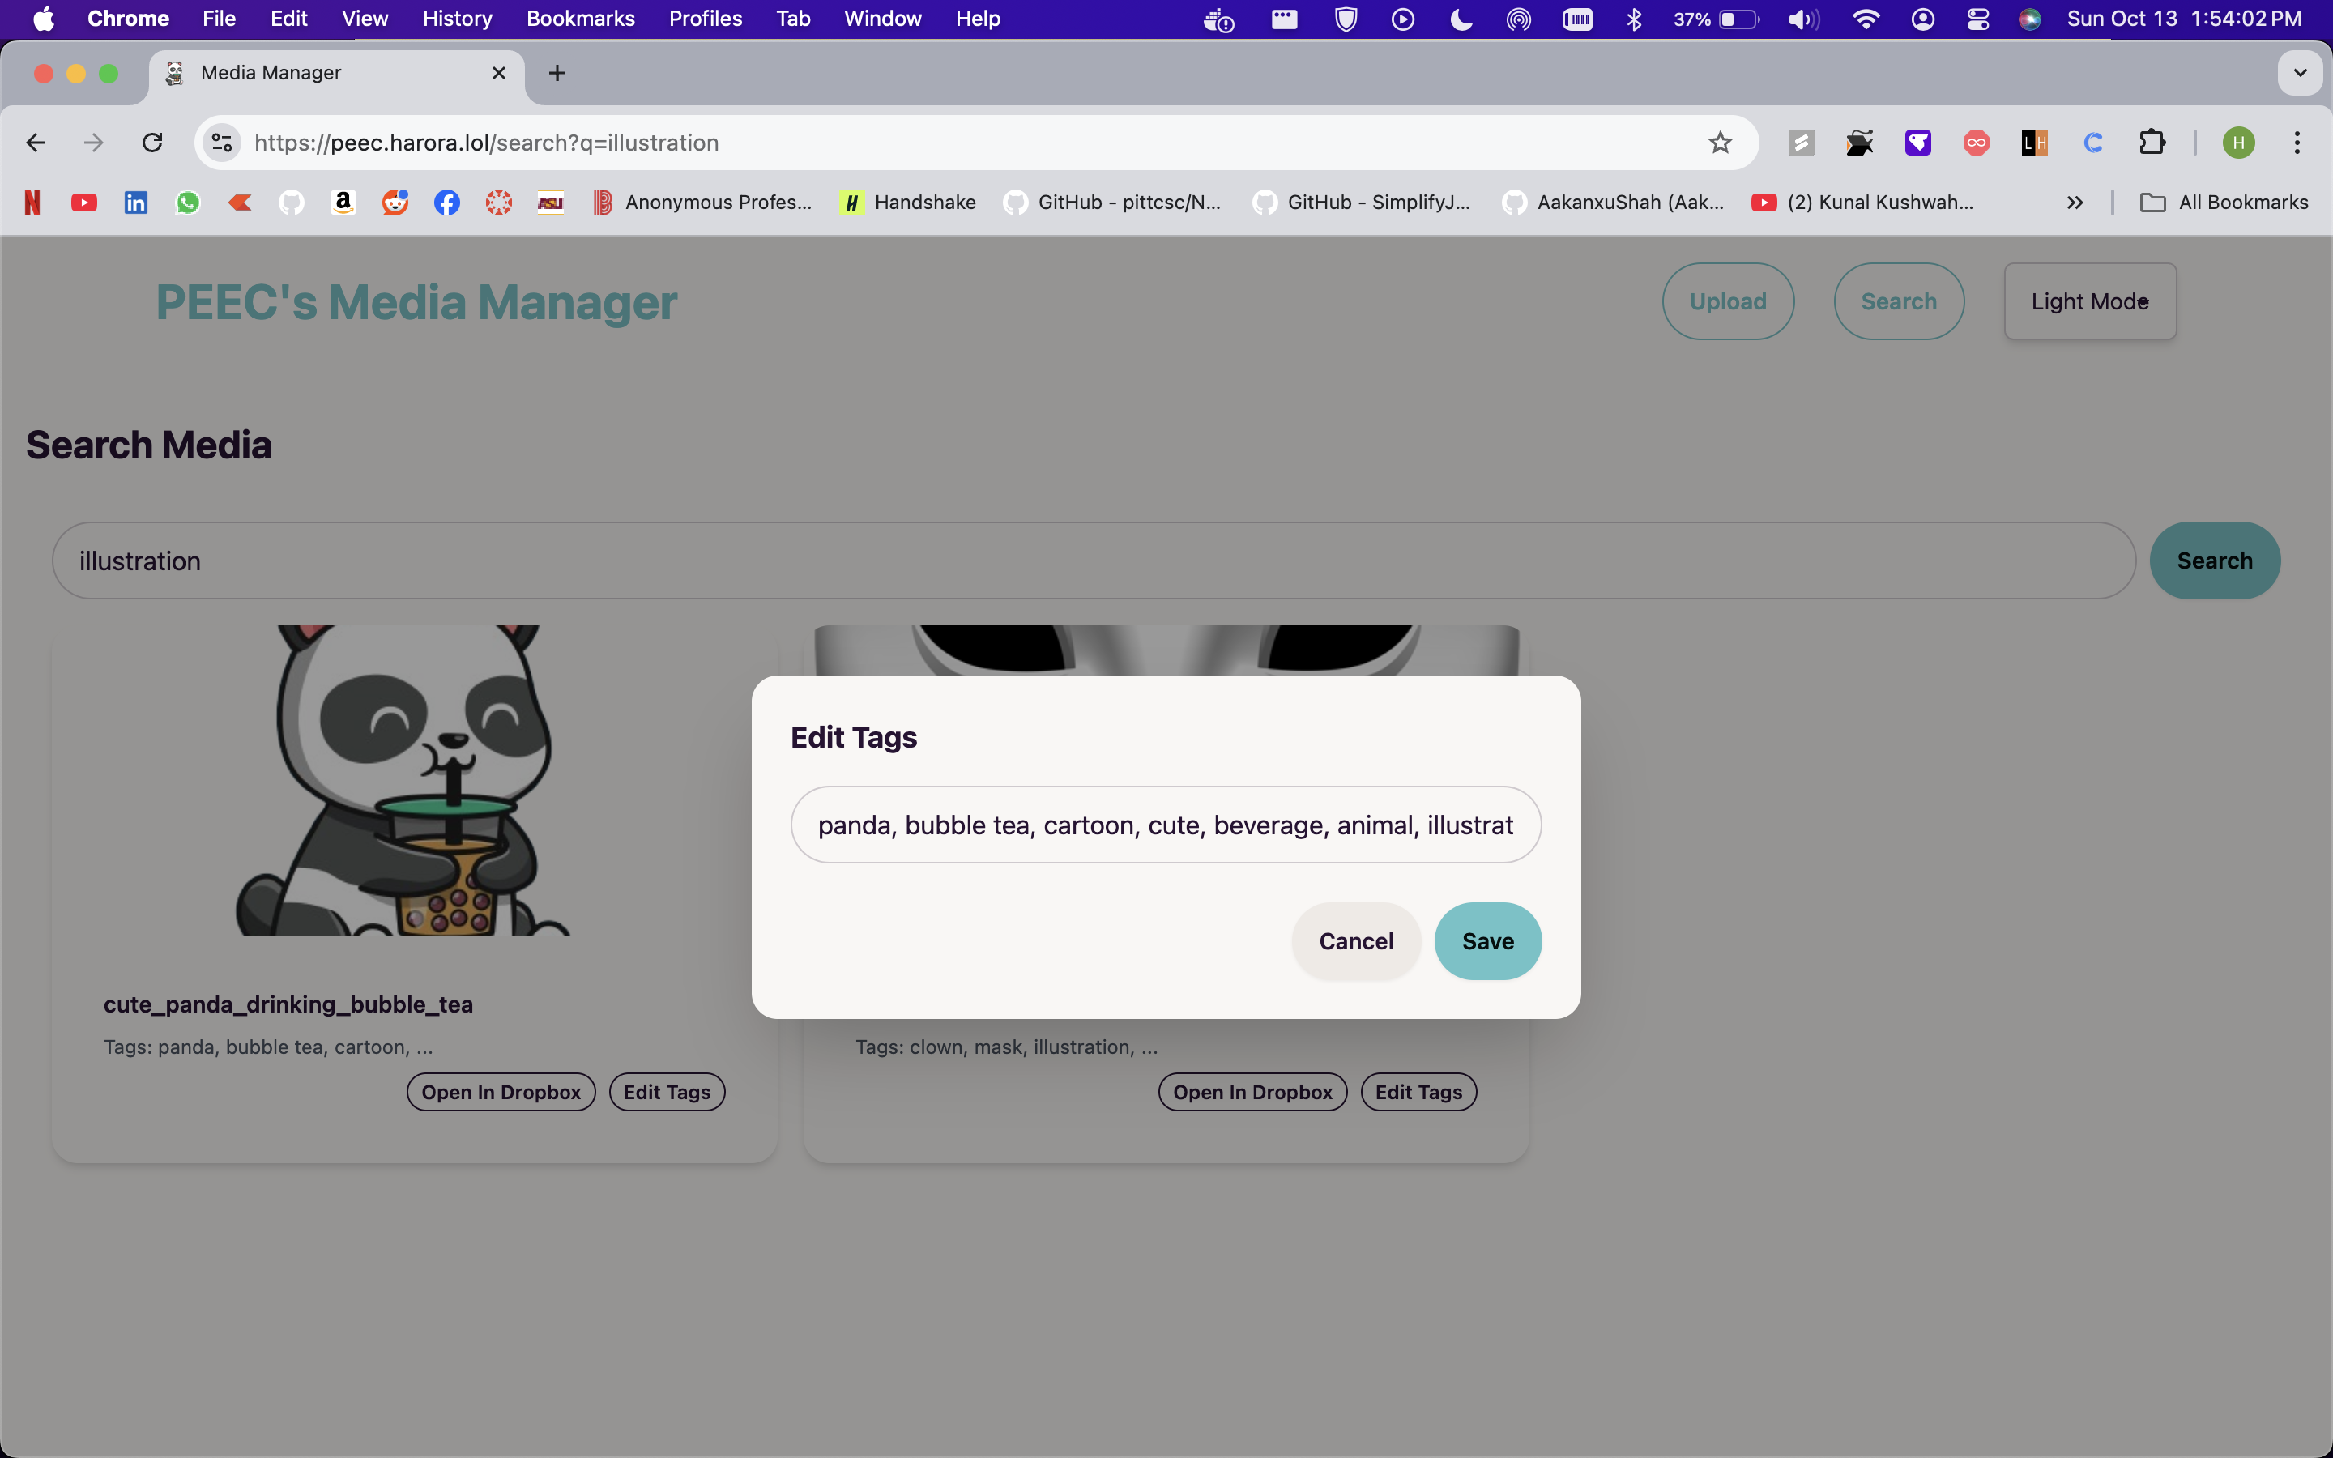Open macOS Control Center toggle icon
The width and height of the screenshot is (2333, 1458).
(1978, 19)
